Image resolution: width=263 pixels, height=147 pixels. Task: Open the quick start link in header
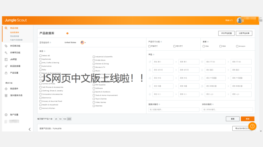229,20
